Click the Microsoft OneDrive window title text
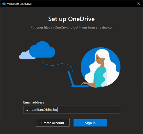The width and height of the screenshot is (143, 134). click(x=19, y=4)
